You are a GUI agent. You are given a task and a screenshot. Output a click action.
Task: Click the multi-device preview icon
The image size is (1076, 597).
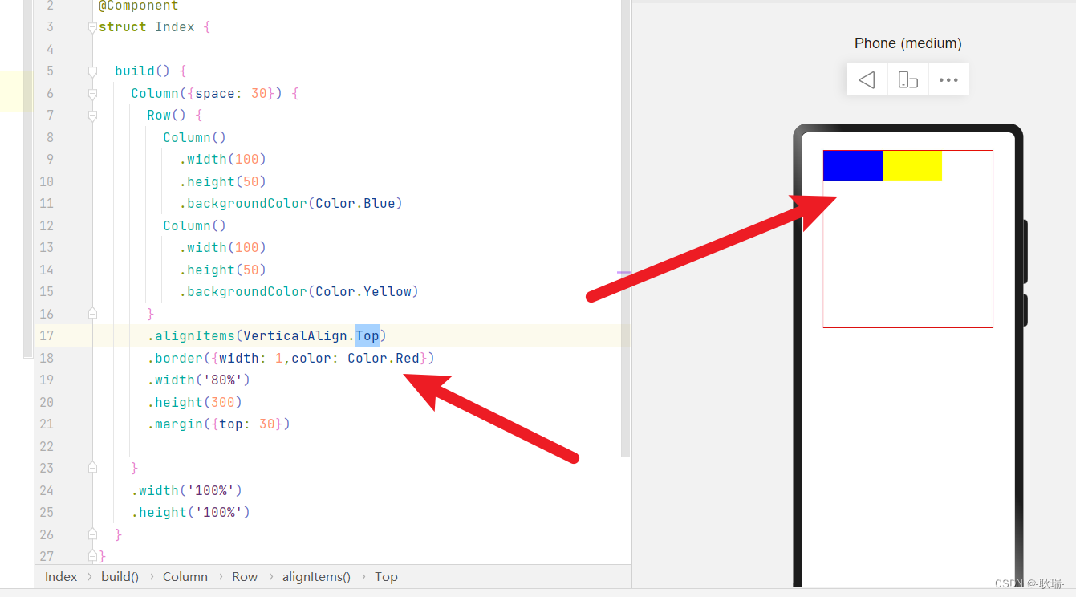908,79
